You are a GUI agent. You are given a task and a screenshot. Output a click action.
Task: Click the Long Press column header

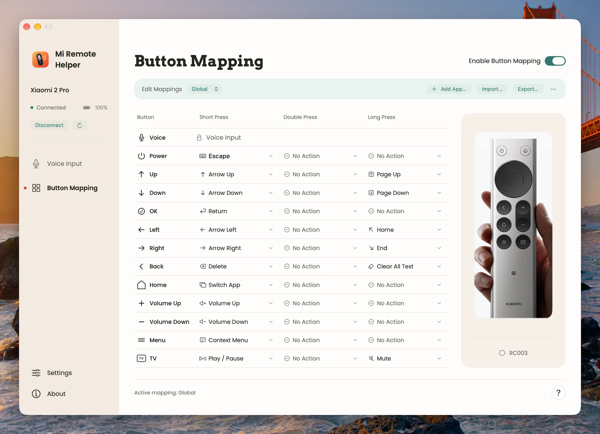[x=381, y=117]
